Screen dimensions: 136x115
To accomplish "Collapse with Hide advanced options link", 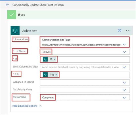I will tap(25, 106).
